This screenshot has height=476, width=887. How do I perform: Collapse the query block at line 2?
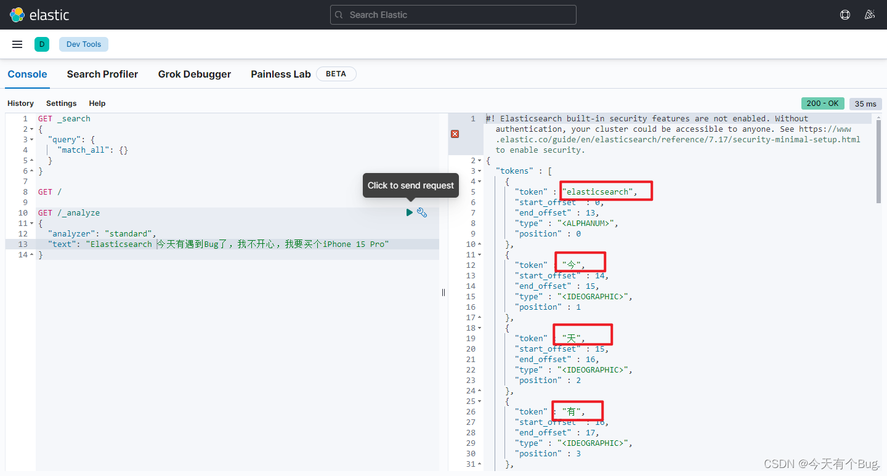click(32, 129)
